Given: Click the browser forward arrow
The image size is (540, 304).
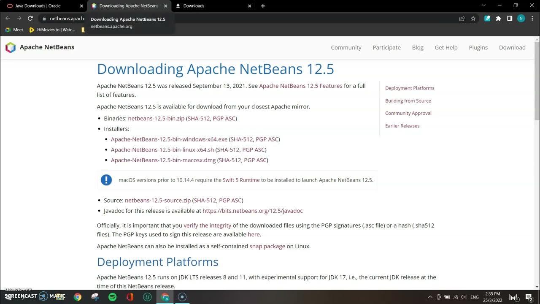Looking at the screenshot, I should [19, 19].
